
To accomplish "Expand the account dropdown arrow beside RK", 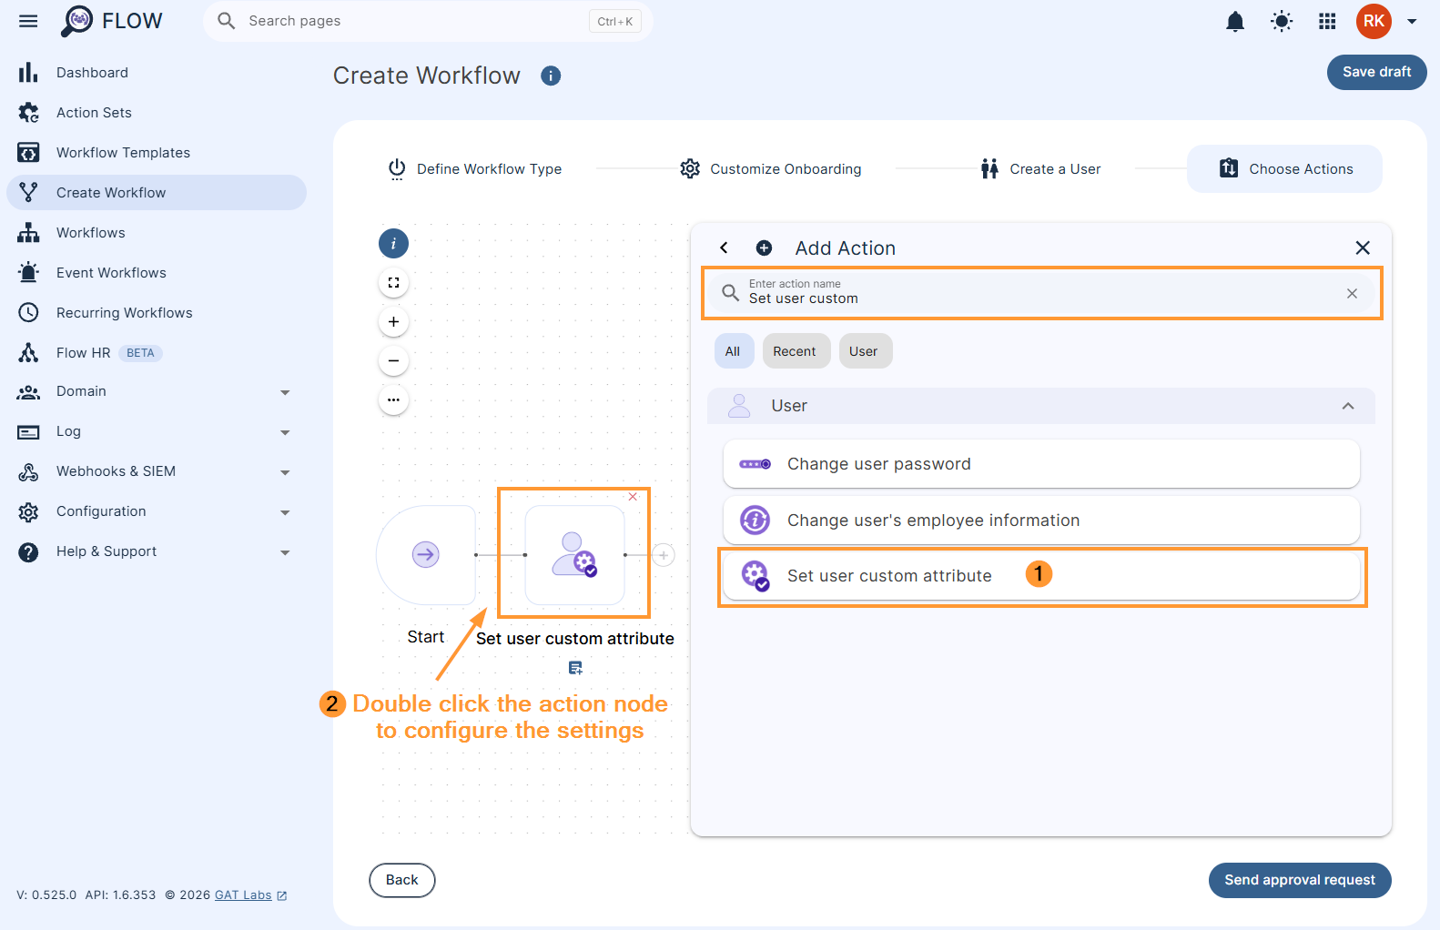I will click(x=1412, y=21).
